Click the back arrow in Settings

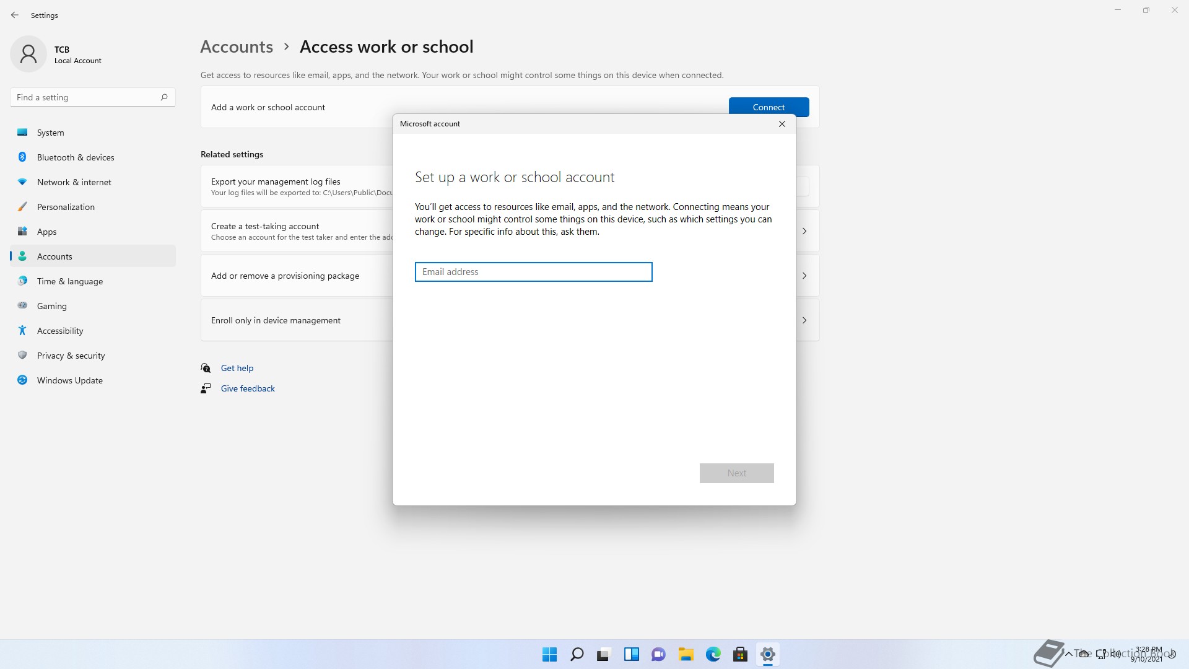15,15
